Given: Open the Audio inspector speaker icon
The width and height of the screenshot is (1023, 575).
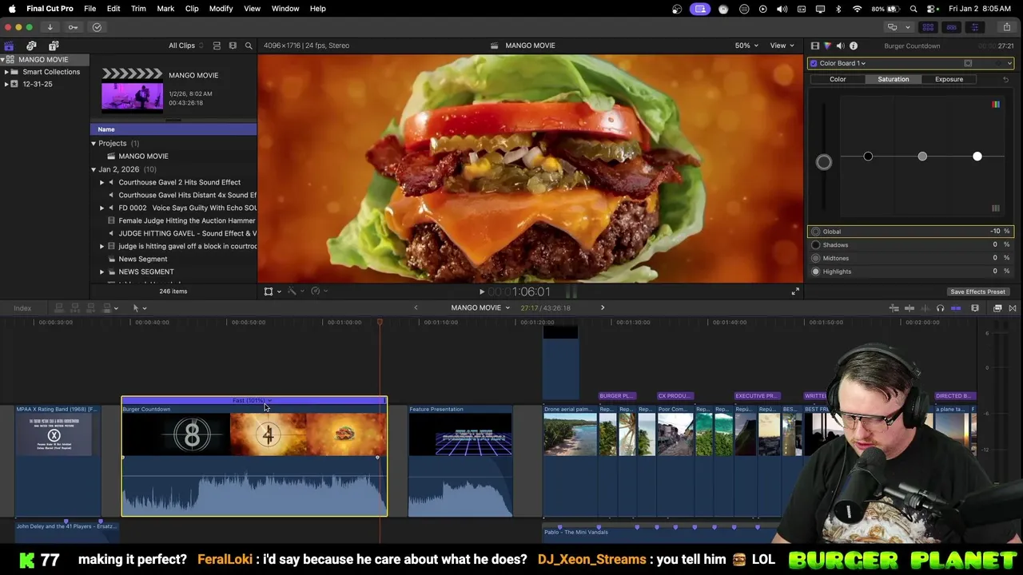Looking at the screenshot, I should (x=840, y=46).
